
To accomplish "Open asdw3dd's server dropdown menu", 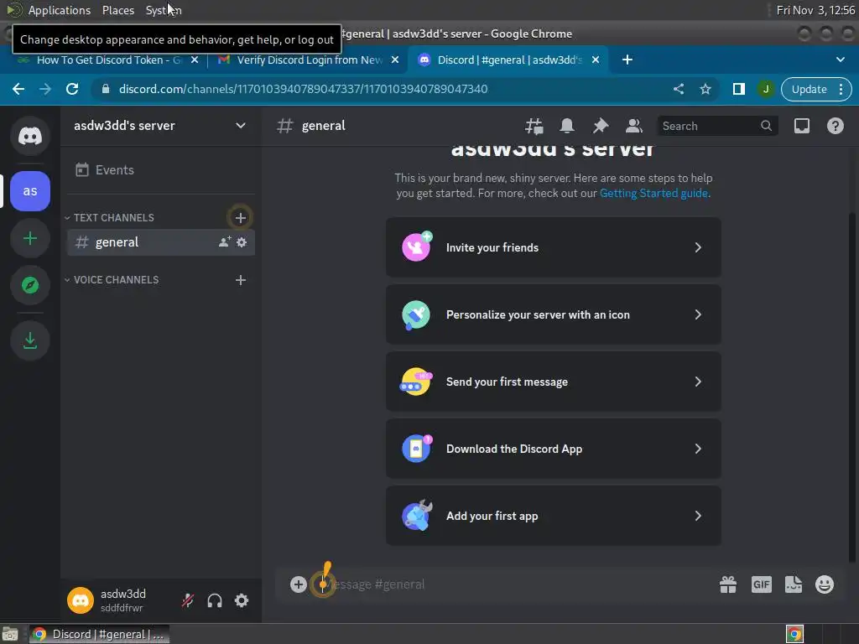I will [x=160, y=126].
